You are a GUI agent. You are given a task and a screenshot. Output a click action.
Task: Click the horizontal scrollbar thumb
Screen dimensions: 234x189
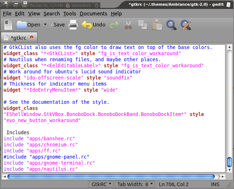111,176
